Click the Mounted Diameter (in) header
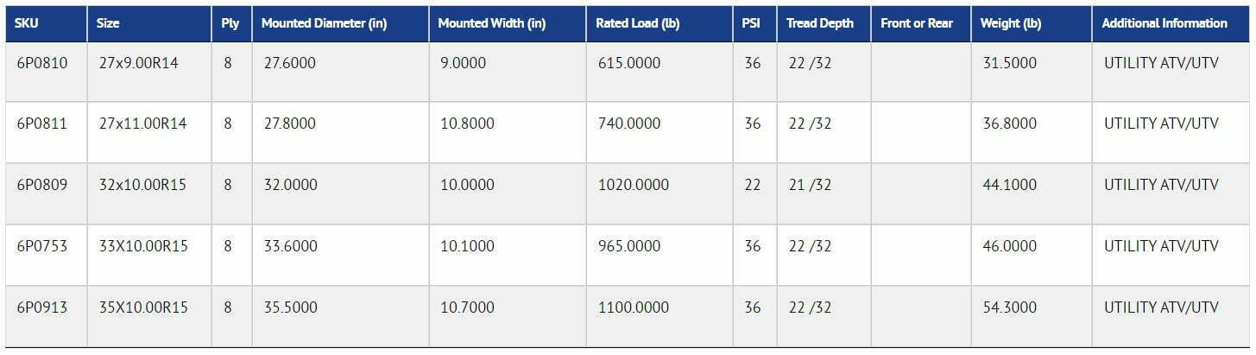This screenshot has width=1256, height=355. (324, 23)
